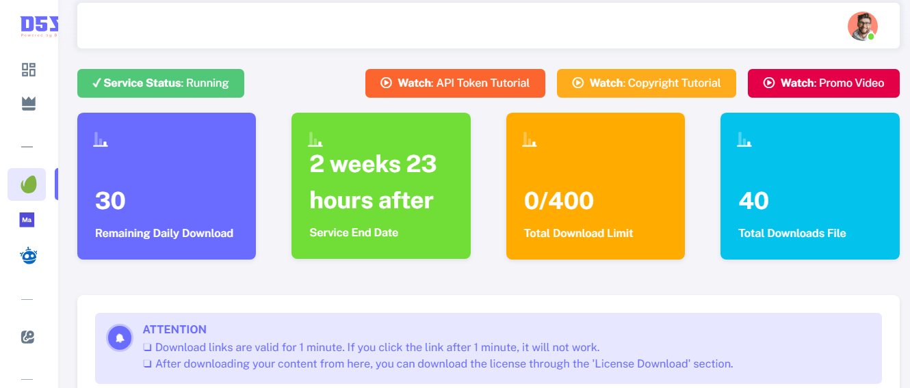
Task: Click the bell icon beside ATTENTION
Action: click(120, 337)
